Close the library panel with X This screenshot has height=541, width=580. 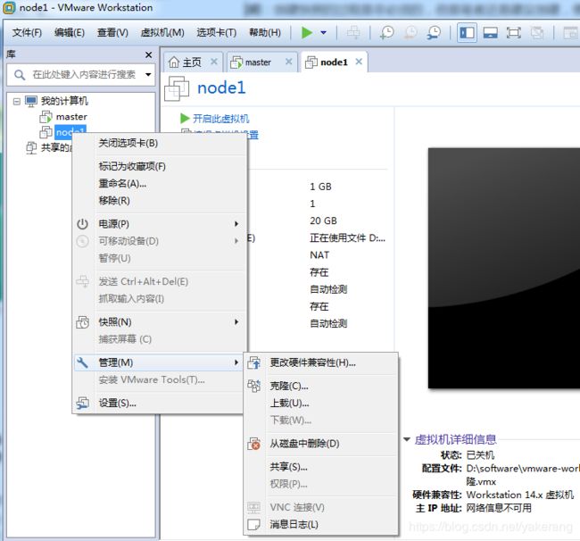[149, 54]
